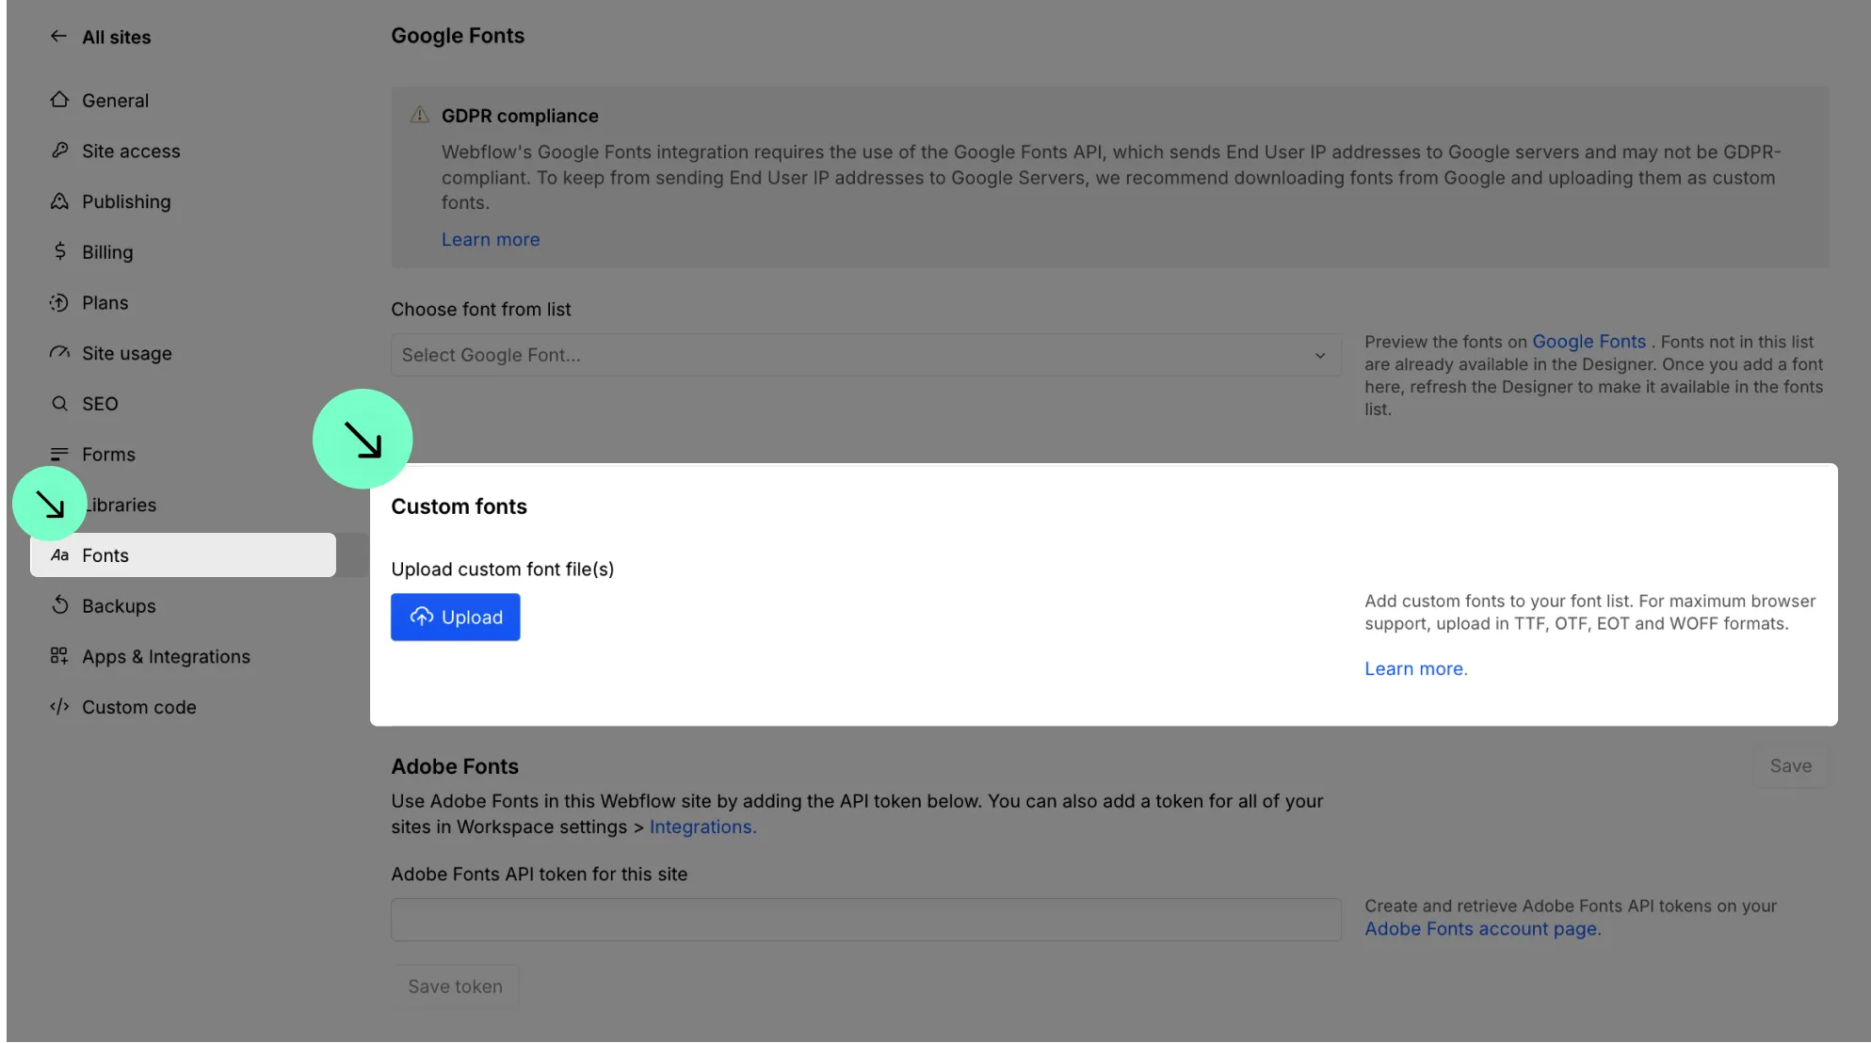Screen dimensions: 1871x1043
Task: Open the Select Google Font dropdown
Action: tap(865, 355)
